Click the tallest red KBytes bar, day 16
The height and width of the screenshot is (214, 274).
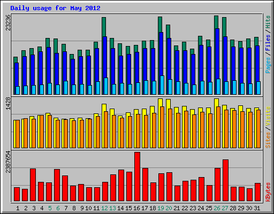(x=137, y=177)
